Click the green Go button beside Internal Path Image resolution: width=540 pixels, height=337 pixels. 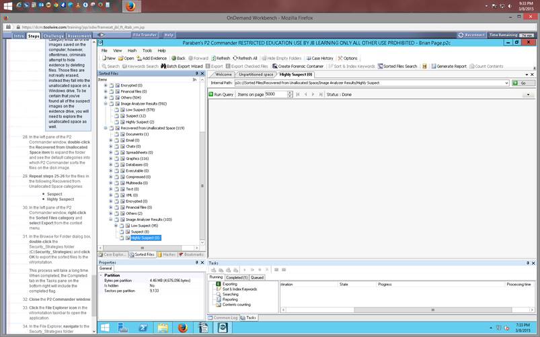523,83
